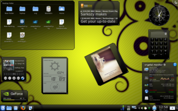Image resolution: width=178 pixels, height=111 pixels.
Task: Click the CPU chip icon in crystal monitor
Action: point(146,78)
